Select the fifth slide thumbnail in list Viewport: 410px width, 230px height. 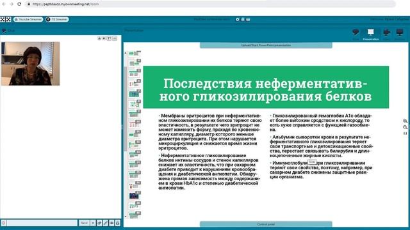click(135, 94)
